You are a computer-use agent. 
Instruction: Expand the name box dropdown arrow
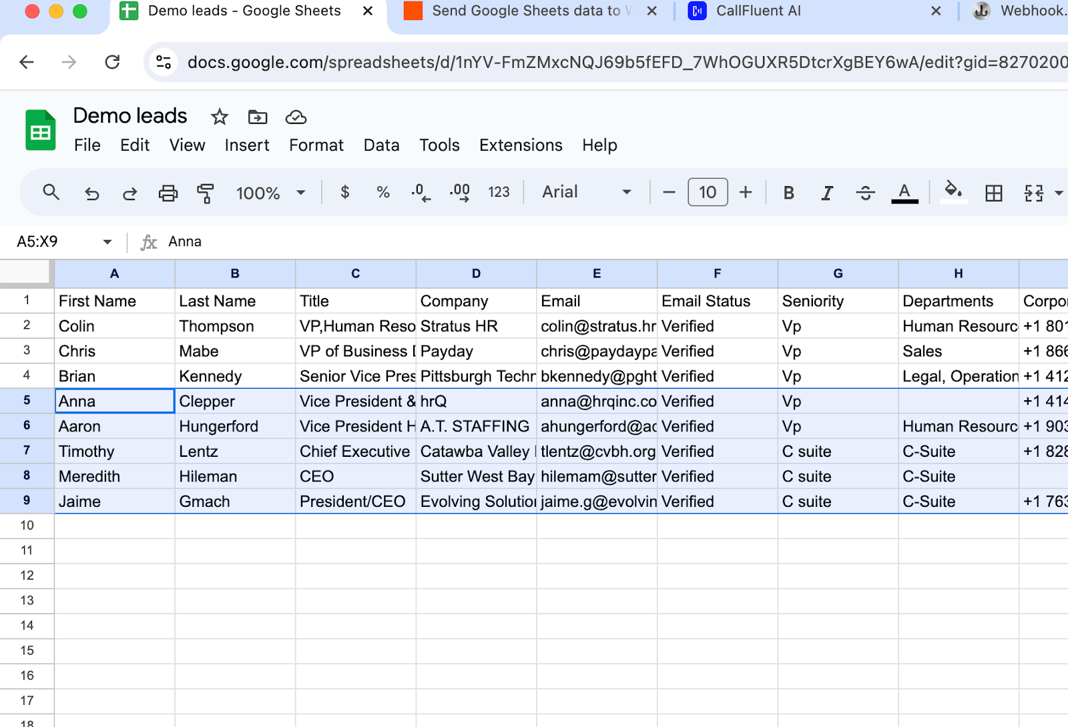coord(107,241)
